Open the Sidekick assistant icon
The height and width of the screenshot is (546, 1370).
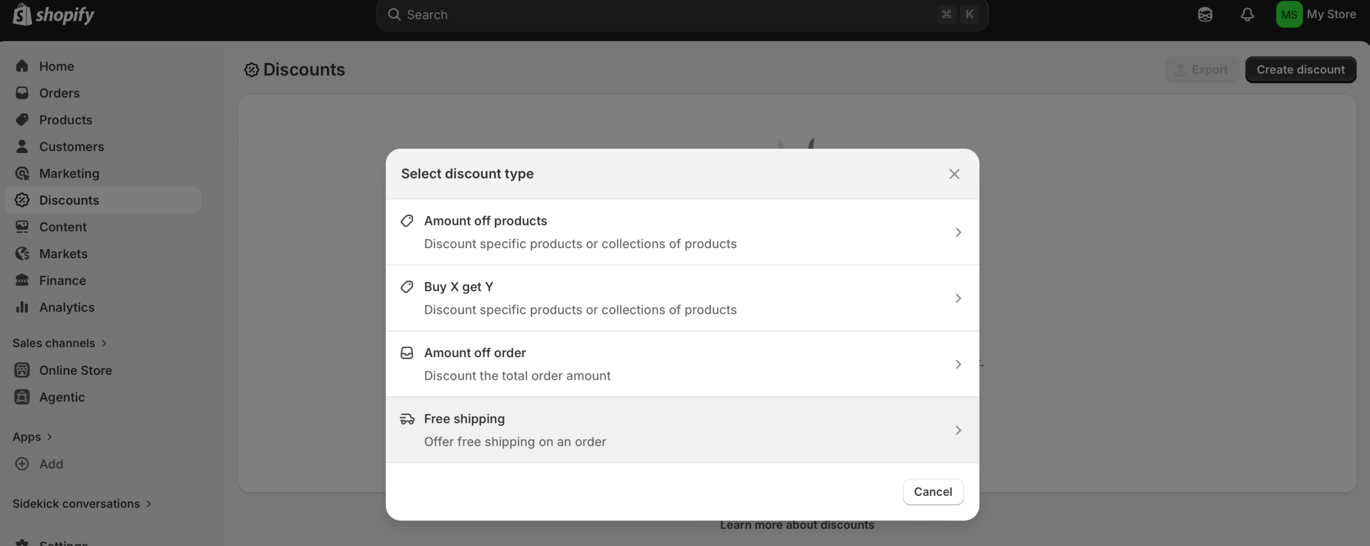coord(1205,14)
